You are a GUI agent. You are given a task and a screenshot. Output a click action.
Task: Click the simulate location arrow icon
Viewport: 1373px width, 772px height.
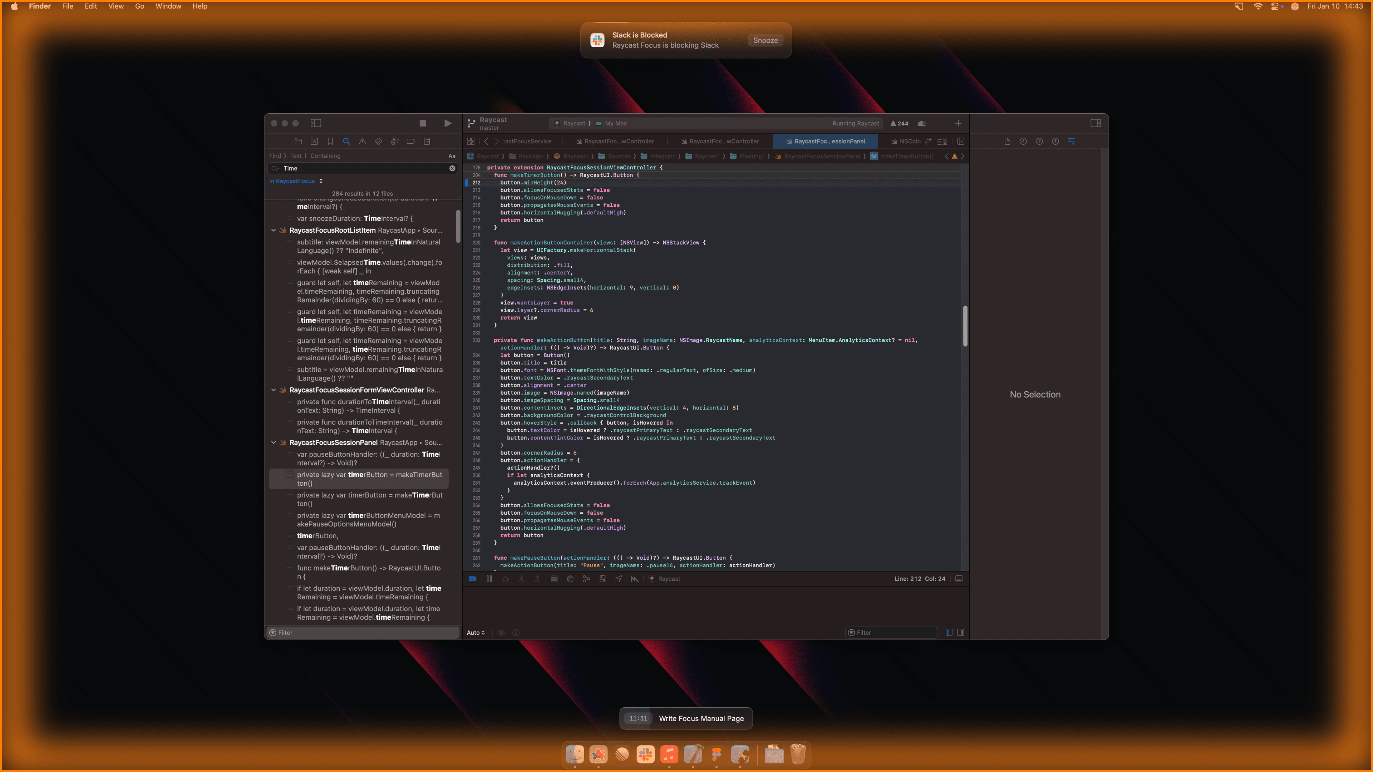618,579
